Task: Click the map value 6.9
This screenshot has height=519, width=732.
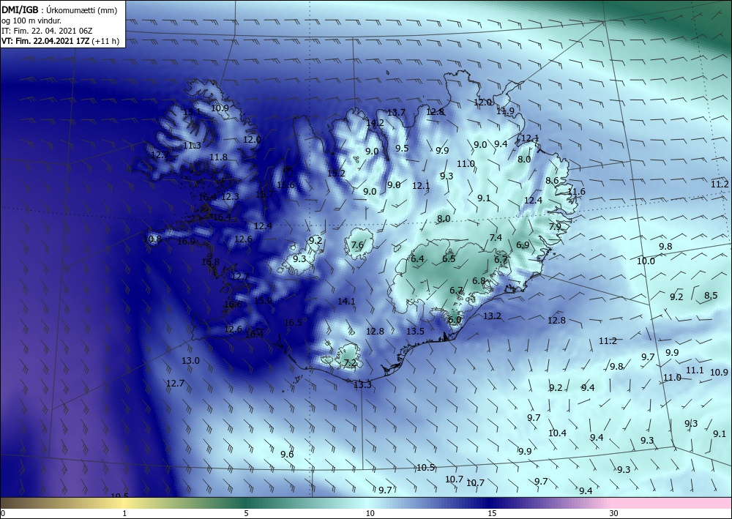Action: click(523, 245)
